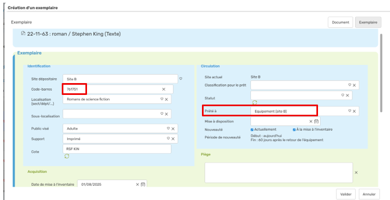390x200 pixels.
Task: Open the Prêté à dropdown arrow
Action: click(350, 111)
